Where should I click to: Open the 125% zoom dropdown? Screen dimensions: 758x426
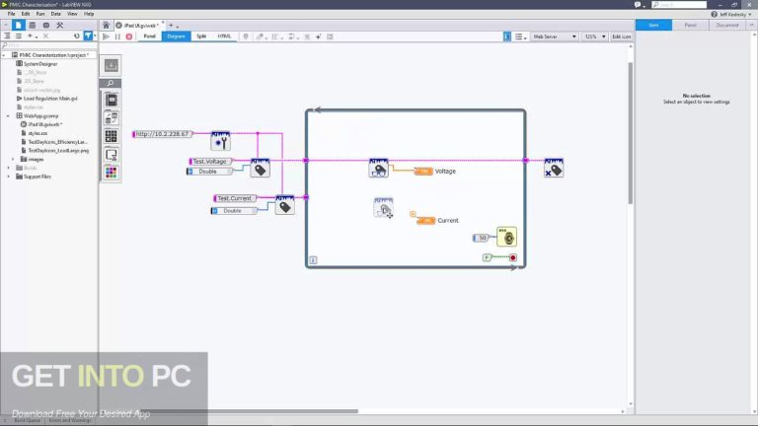(x=594, y=36)
